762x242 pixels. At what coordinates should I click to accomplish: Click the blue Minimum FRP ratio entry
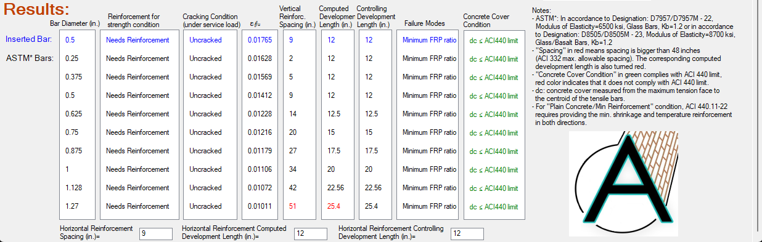click(429, 40)
